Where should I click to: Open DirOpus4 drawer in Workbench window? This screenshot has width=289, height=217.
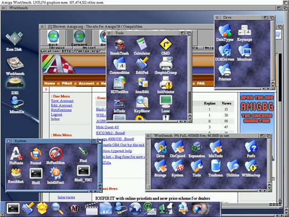click(177, 149)
